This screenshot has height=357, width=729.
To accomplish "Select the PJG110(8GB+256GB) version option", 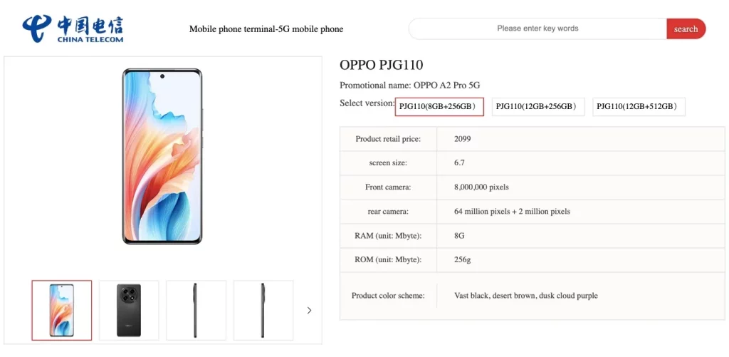I will (439, 107).
